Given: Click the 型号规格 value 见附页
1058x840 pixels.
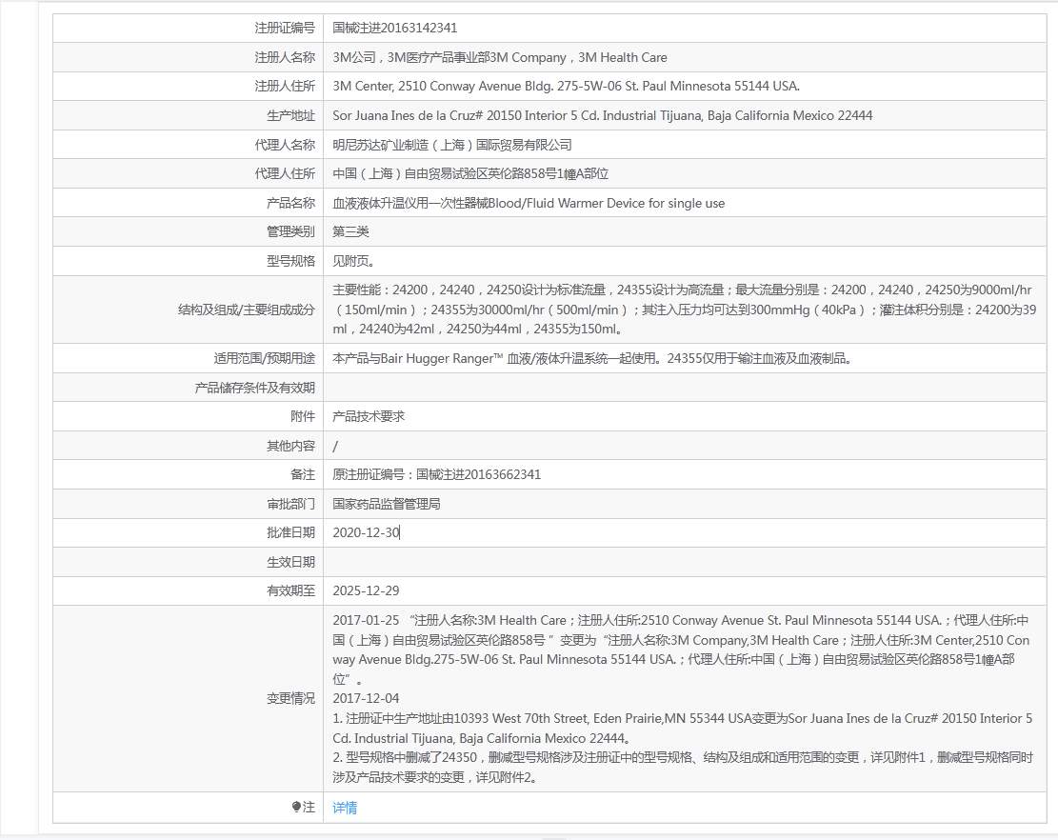Looking at the screenshot, I should [353, 261].
